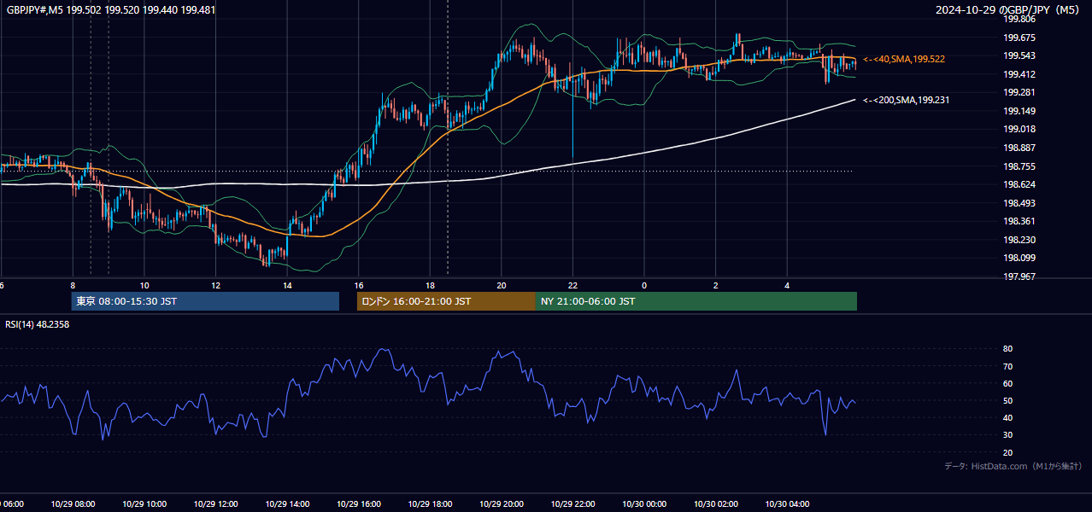The height and width of the screenshot is (512, 1092).
Task: Click the 10/29 12:00 date label
Action: (215, 503)
